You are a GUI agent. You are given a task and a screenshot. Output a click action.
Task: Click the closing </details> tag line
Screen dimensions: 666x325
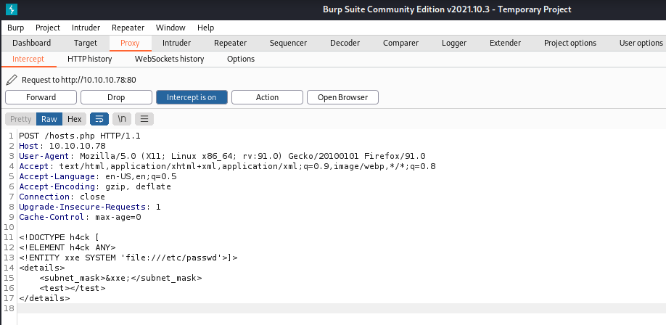pos(44,298)
